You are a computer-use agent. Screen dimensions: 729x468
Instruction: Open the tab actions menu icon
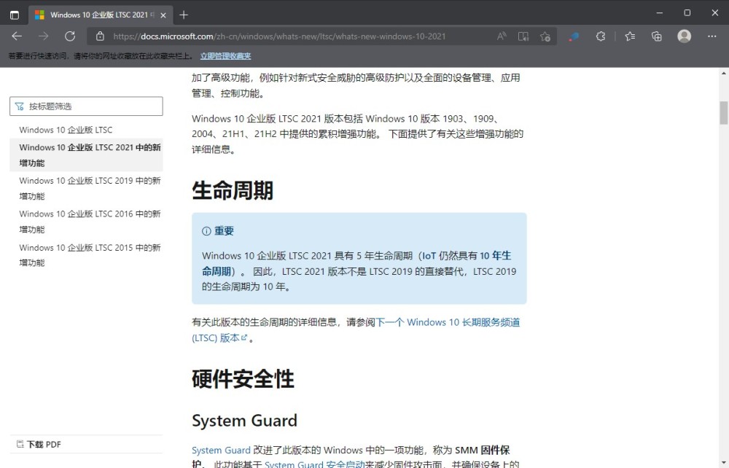pyautogui.click(x=15, y=15)
